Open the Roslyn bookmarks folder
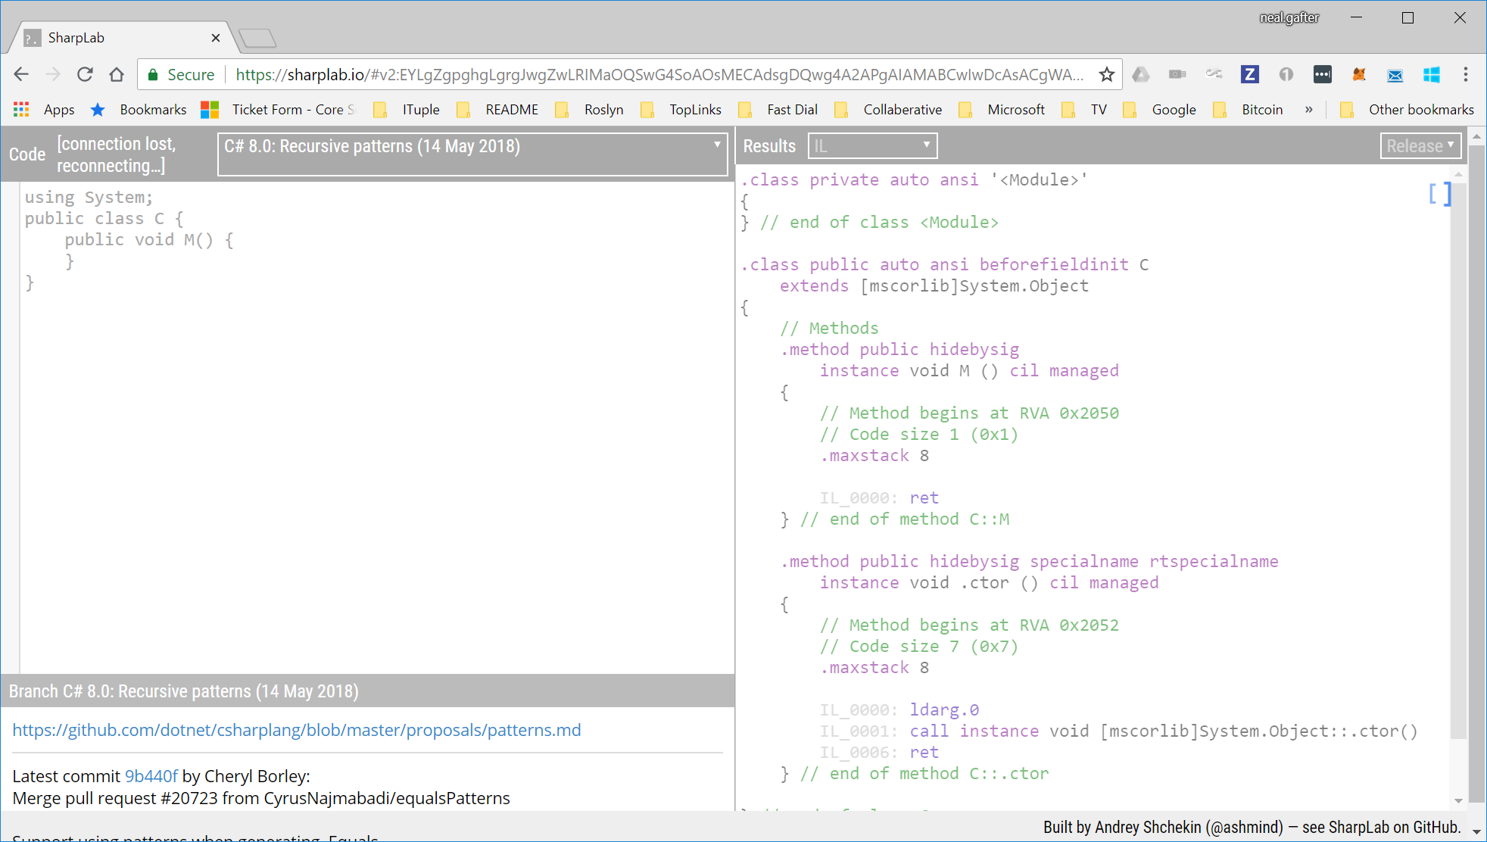 (x=603, y=109)
